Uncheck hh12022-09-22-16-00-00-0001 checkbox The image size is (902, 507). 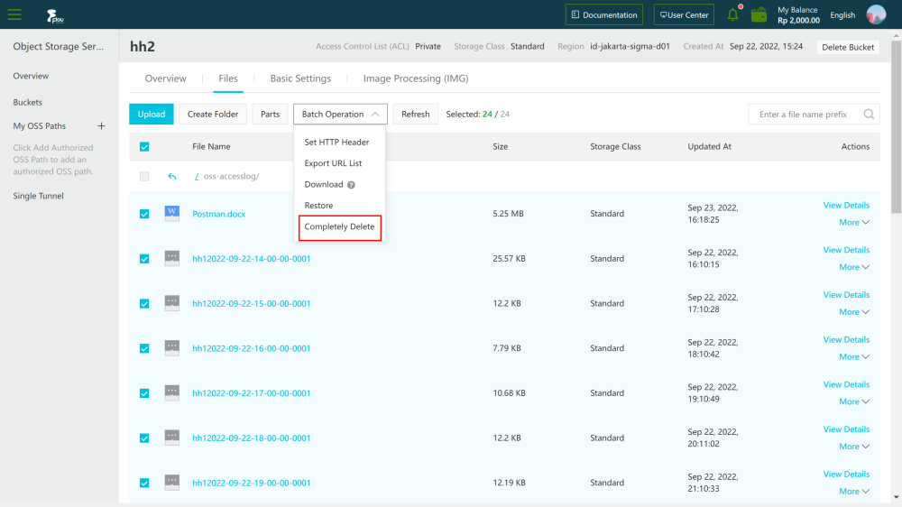(144, 348)
